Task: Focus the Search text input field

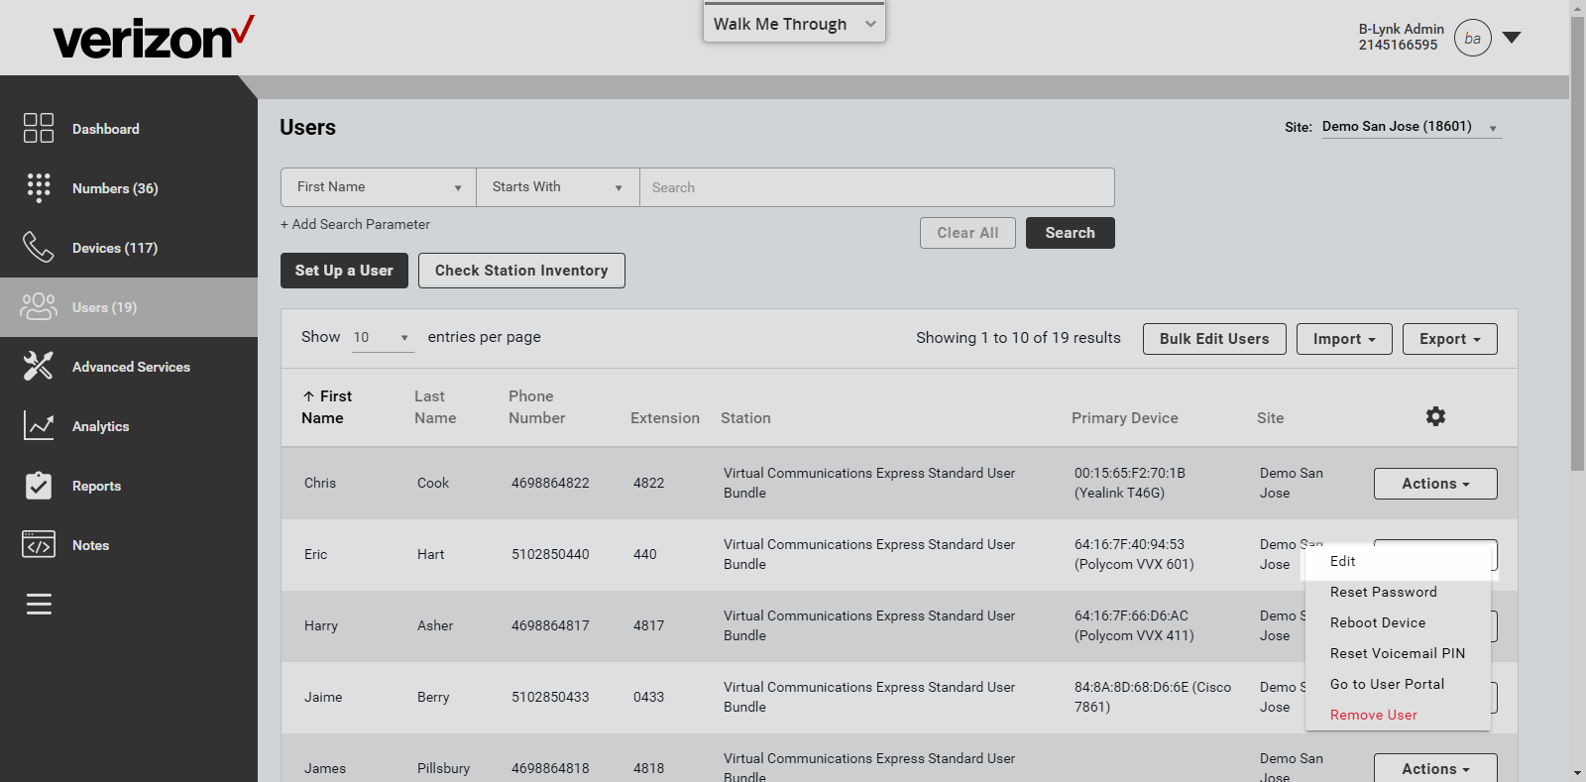Action: pyautogui.click(x=877, y=187)
